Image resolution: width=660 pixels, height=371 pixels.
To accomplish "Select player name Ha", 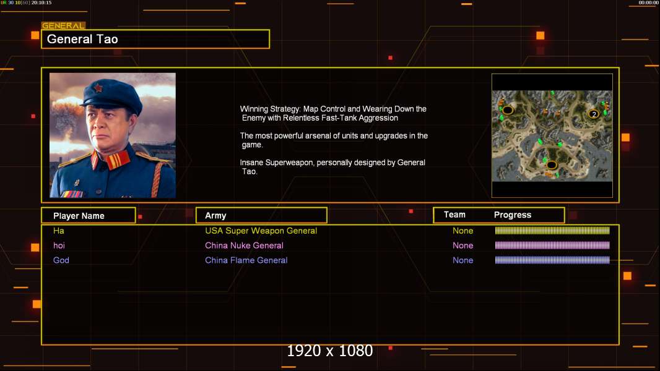I will point(58,231).
